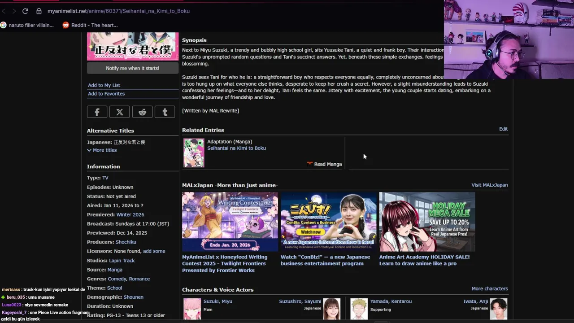Go forward using the browser forward arrow

tap(14, 11)
